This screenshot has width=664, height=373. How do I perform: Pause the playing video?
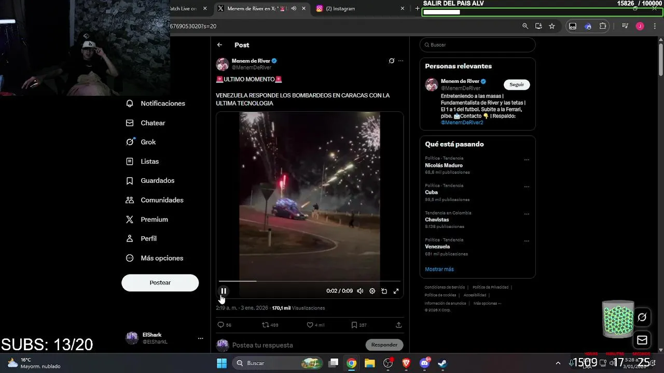[x=224, y=291]
